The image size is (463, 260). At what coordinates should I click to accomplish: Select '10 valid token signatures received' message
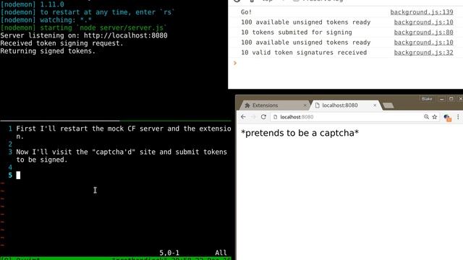pos(304,53)
